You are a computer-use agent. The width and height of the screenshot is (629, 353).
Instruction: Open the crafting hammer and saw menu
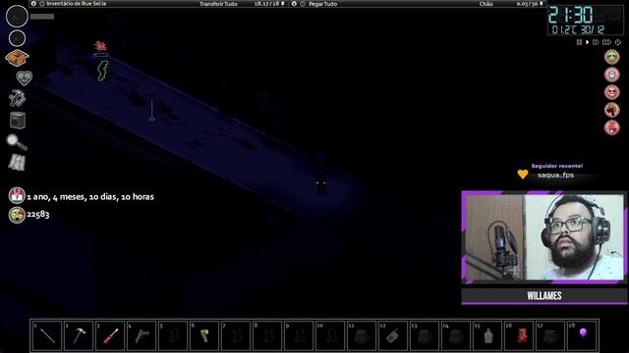(x=18, y=98)
